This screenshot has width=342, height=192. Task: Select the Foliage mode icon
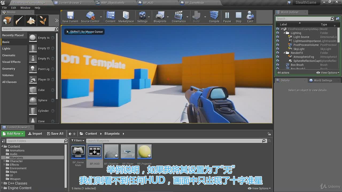click(43, 20)
